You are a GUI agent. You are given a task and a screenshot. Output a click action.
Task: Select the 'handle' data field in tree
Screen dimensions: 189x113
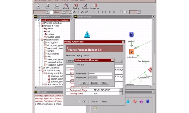click(51, 51)
